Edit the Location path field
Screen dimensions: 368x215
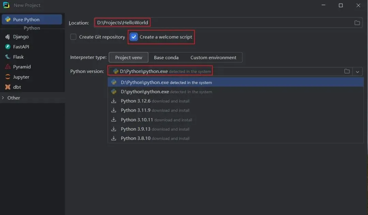pyautogui.click(x=228, y=22)
